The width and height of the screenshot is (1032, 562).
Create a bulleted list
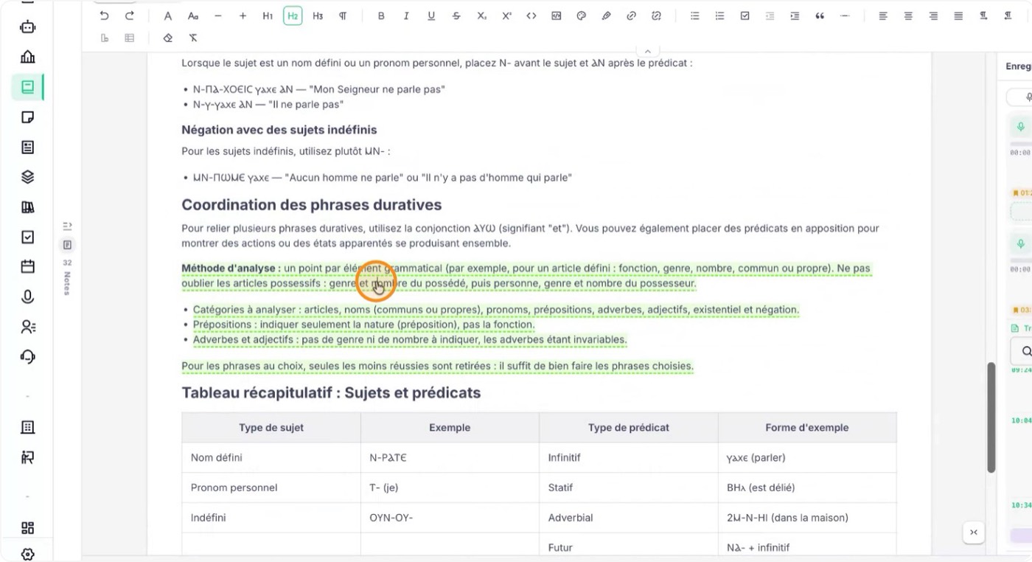[695, 16]
